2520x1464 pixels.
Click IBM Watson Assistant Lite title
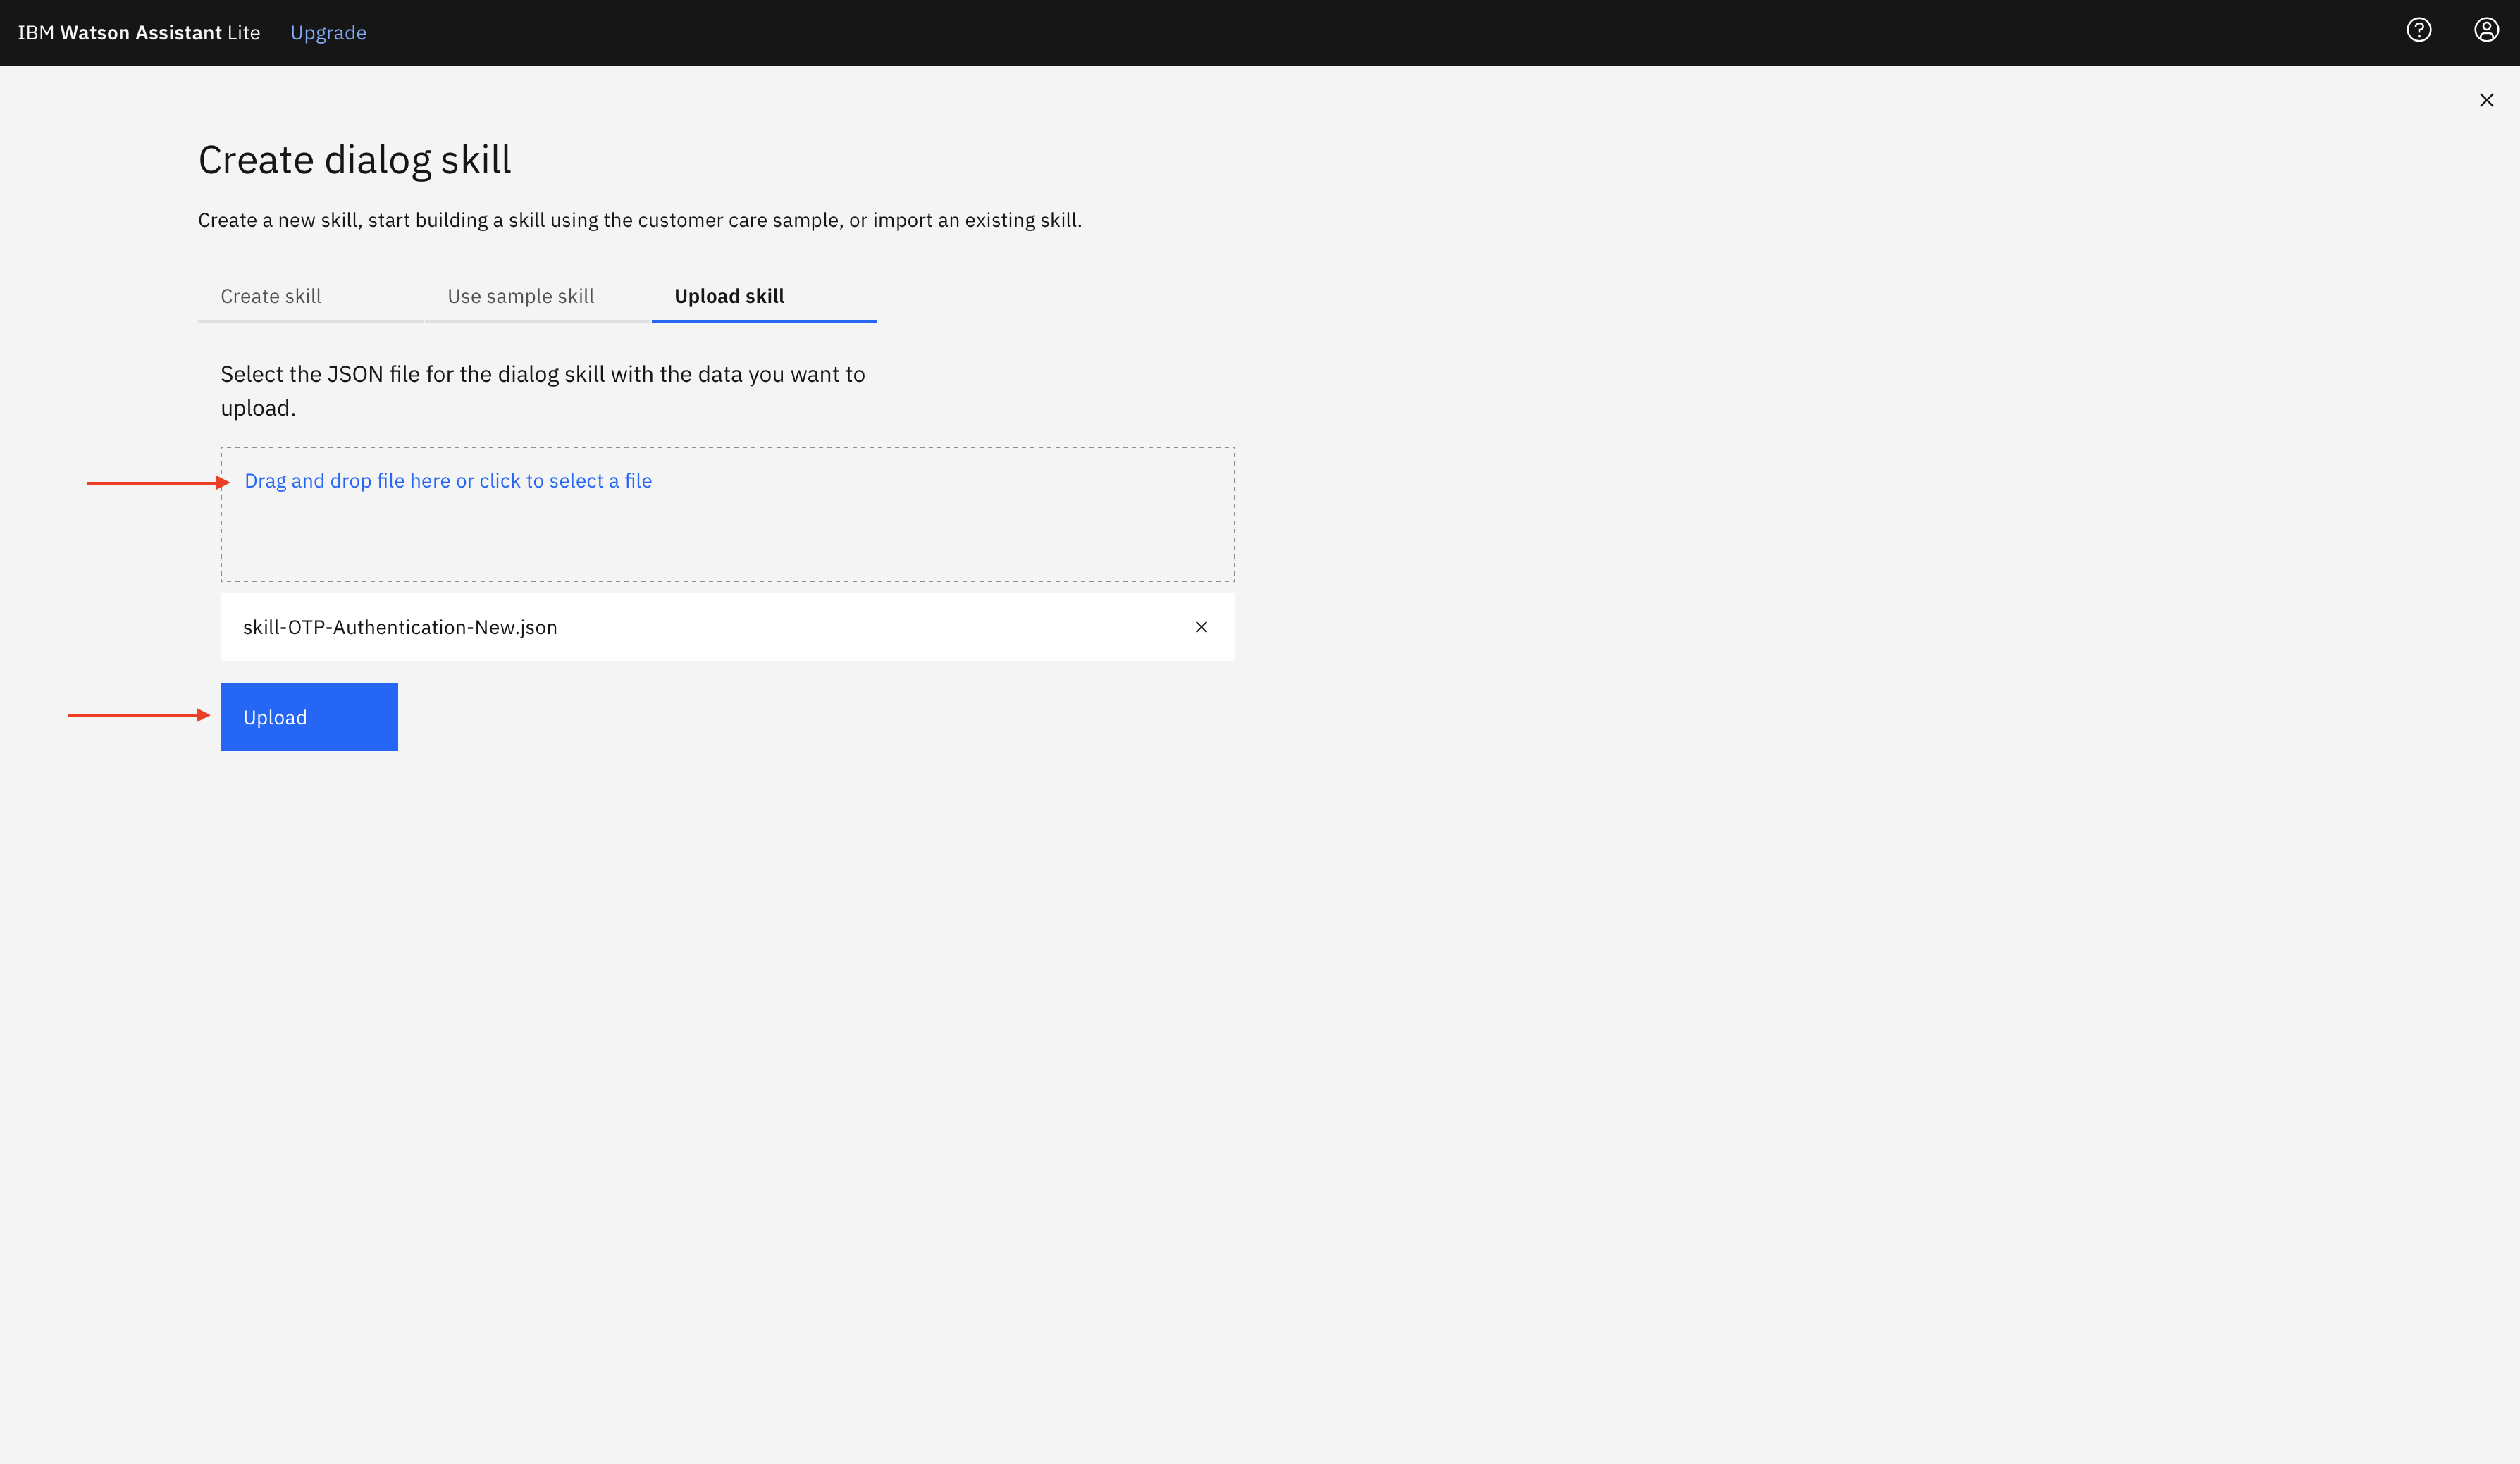click(x=138, y=33)
